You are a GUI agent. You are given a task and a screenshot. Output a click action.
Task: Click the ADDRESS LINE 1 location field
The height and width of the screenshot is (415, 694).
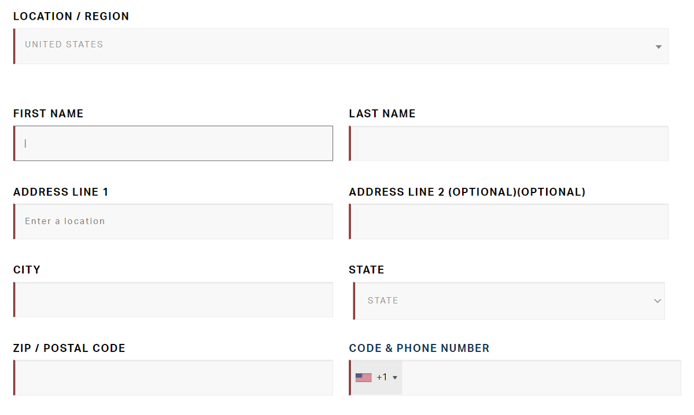(172, 221)
